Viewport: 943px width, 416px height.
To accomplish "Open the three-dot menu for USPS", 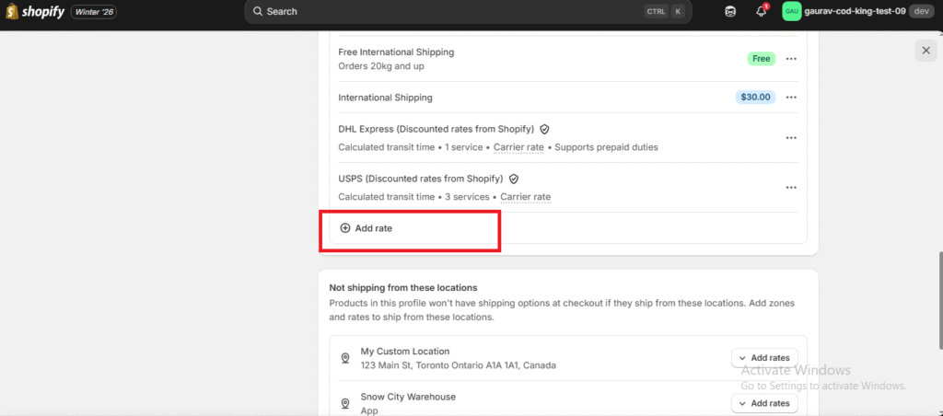I will pyautogui.click(x=790, y=188).
